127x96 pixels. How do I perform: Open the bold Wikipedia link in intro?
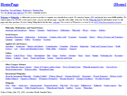[15, 17]
